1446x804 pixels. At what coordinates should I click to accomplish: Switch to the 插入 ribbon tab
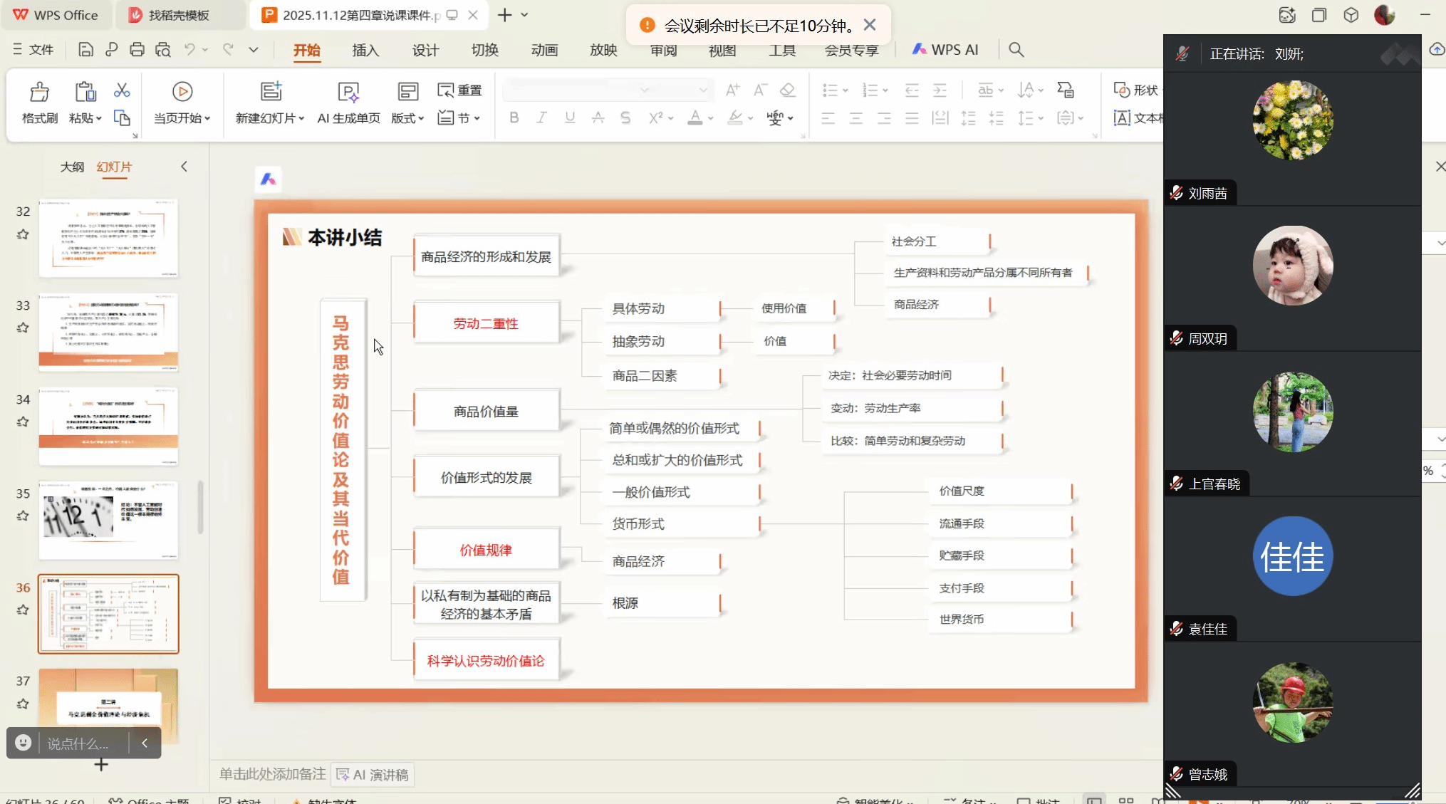(365, 50)
